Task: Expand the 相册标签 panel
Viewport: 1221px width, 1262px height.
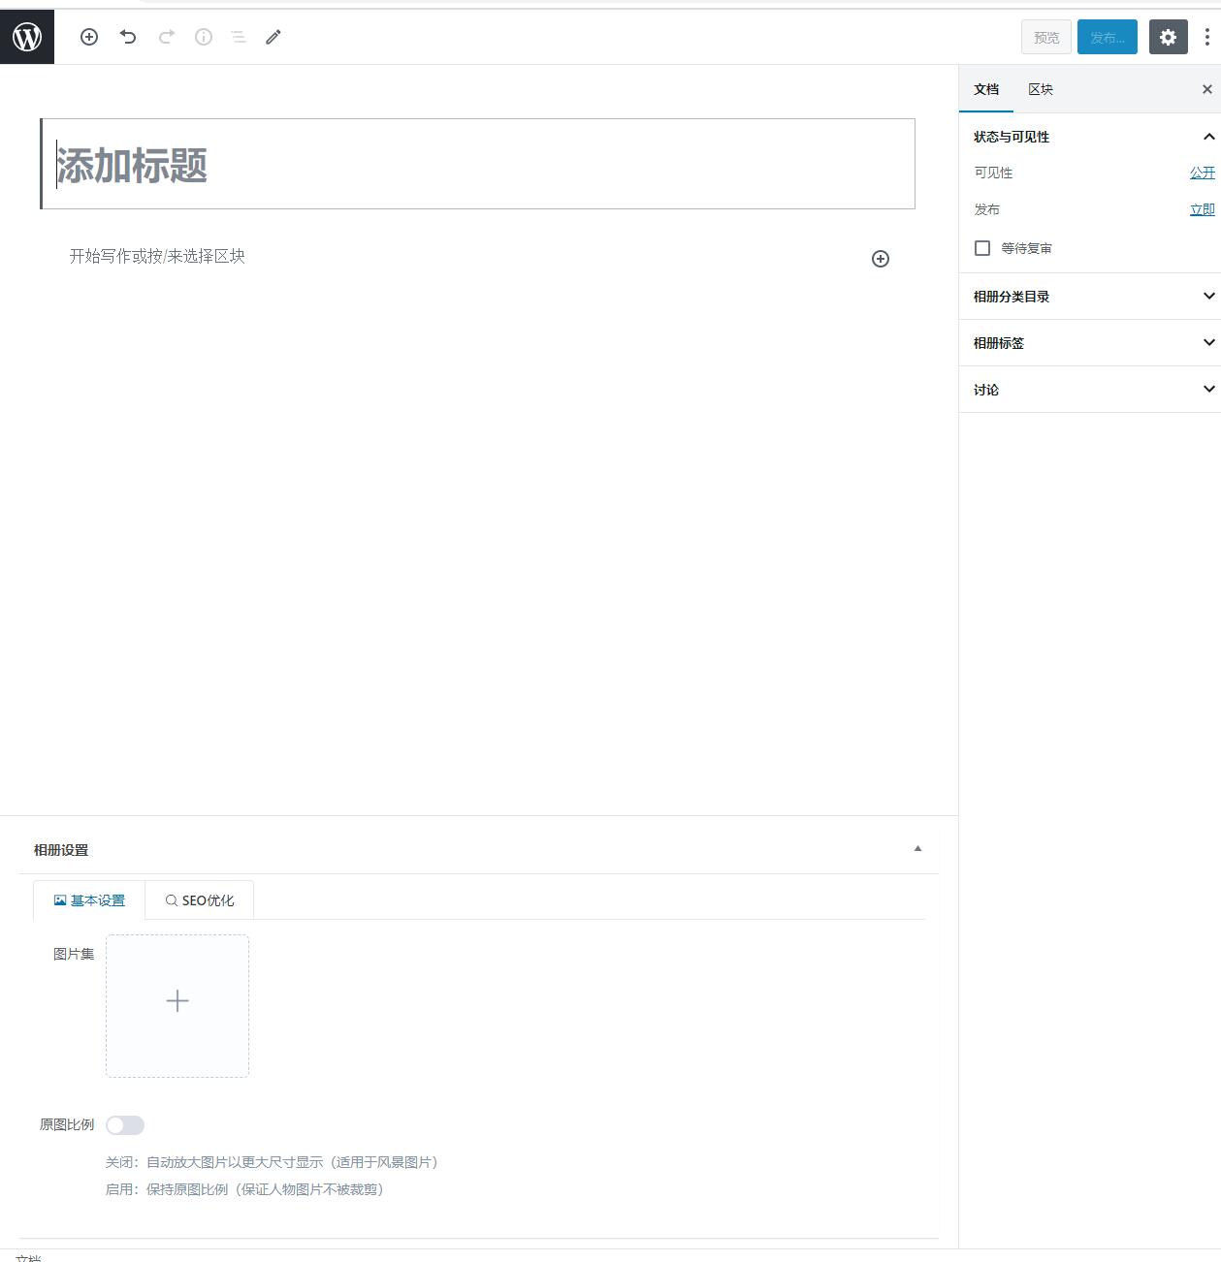Action: click(x=1090, y=343)
